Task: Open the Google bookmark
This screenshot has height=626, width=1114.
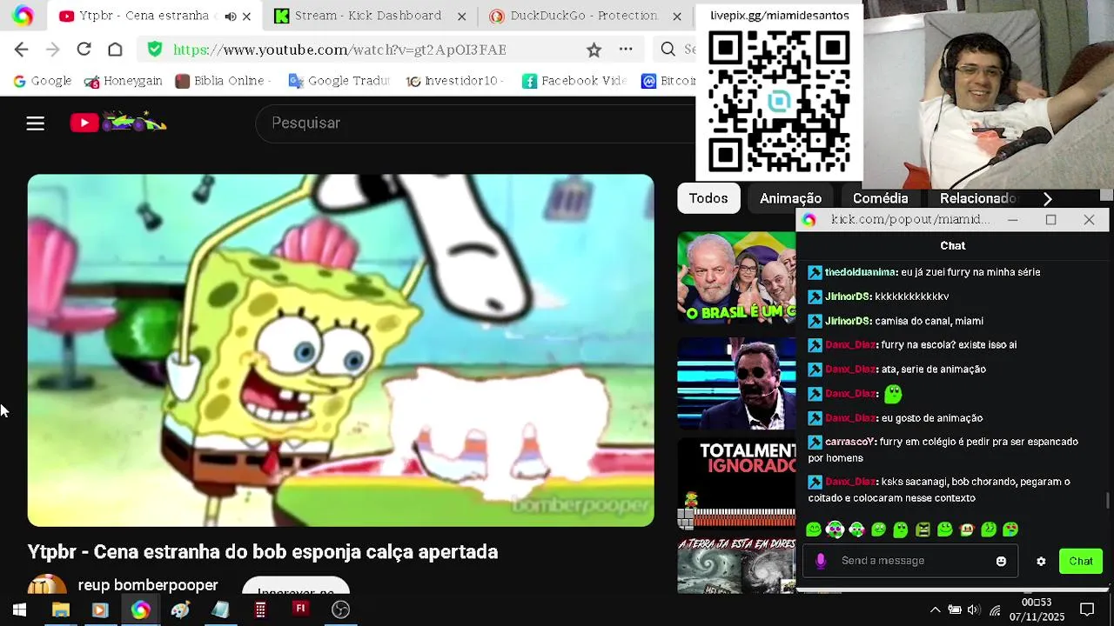Action: click(x=42, y=81)
